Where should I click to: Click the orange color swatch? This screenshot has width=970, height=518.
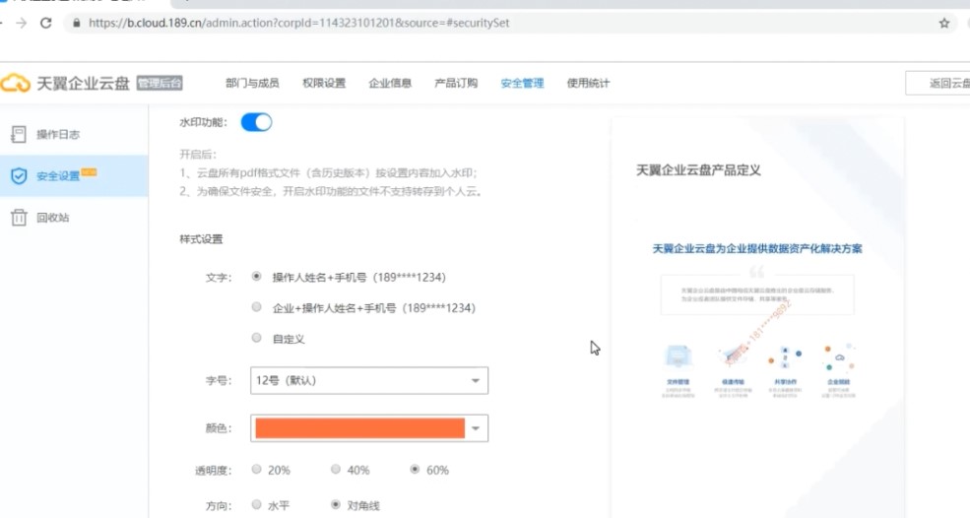click(359, 428)
